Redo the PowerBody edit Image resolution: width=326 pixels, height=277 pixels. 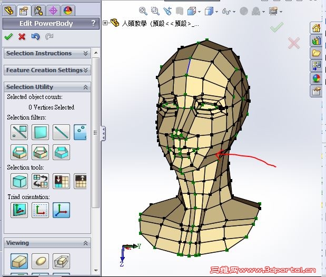(50, 37)
